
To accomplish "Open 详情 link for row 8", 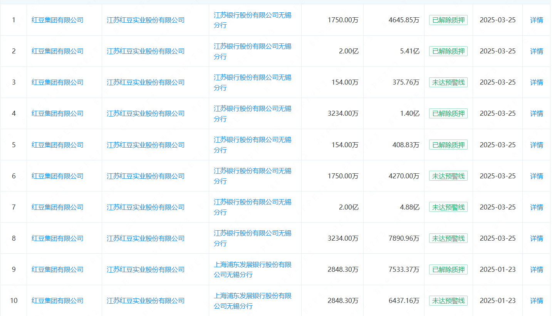I will click(x=537, y=238).
